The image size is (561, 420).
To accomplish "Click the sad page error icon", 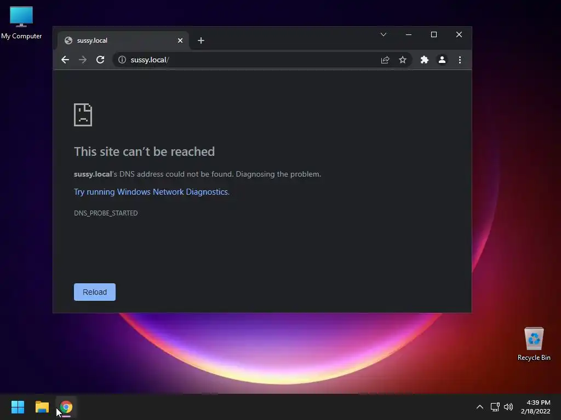I will point(83,115).
